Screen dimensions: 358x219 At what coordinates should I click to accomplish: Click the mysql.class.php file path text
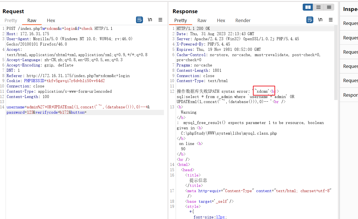pos(229,133)
